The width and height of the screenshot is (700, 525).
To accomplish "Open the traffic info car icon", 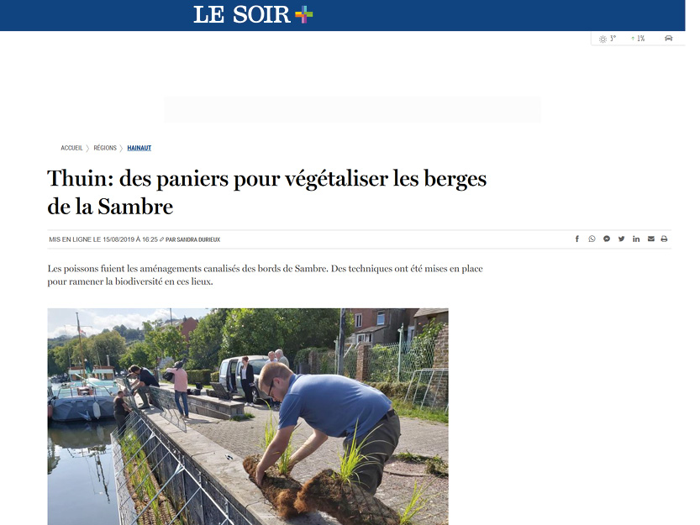I will pos(668,39).
